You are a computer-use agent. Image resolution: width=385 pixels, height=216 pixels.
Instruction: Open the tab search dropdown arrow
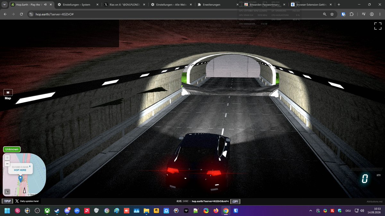[4, 5]
